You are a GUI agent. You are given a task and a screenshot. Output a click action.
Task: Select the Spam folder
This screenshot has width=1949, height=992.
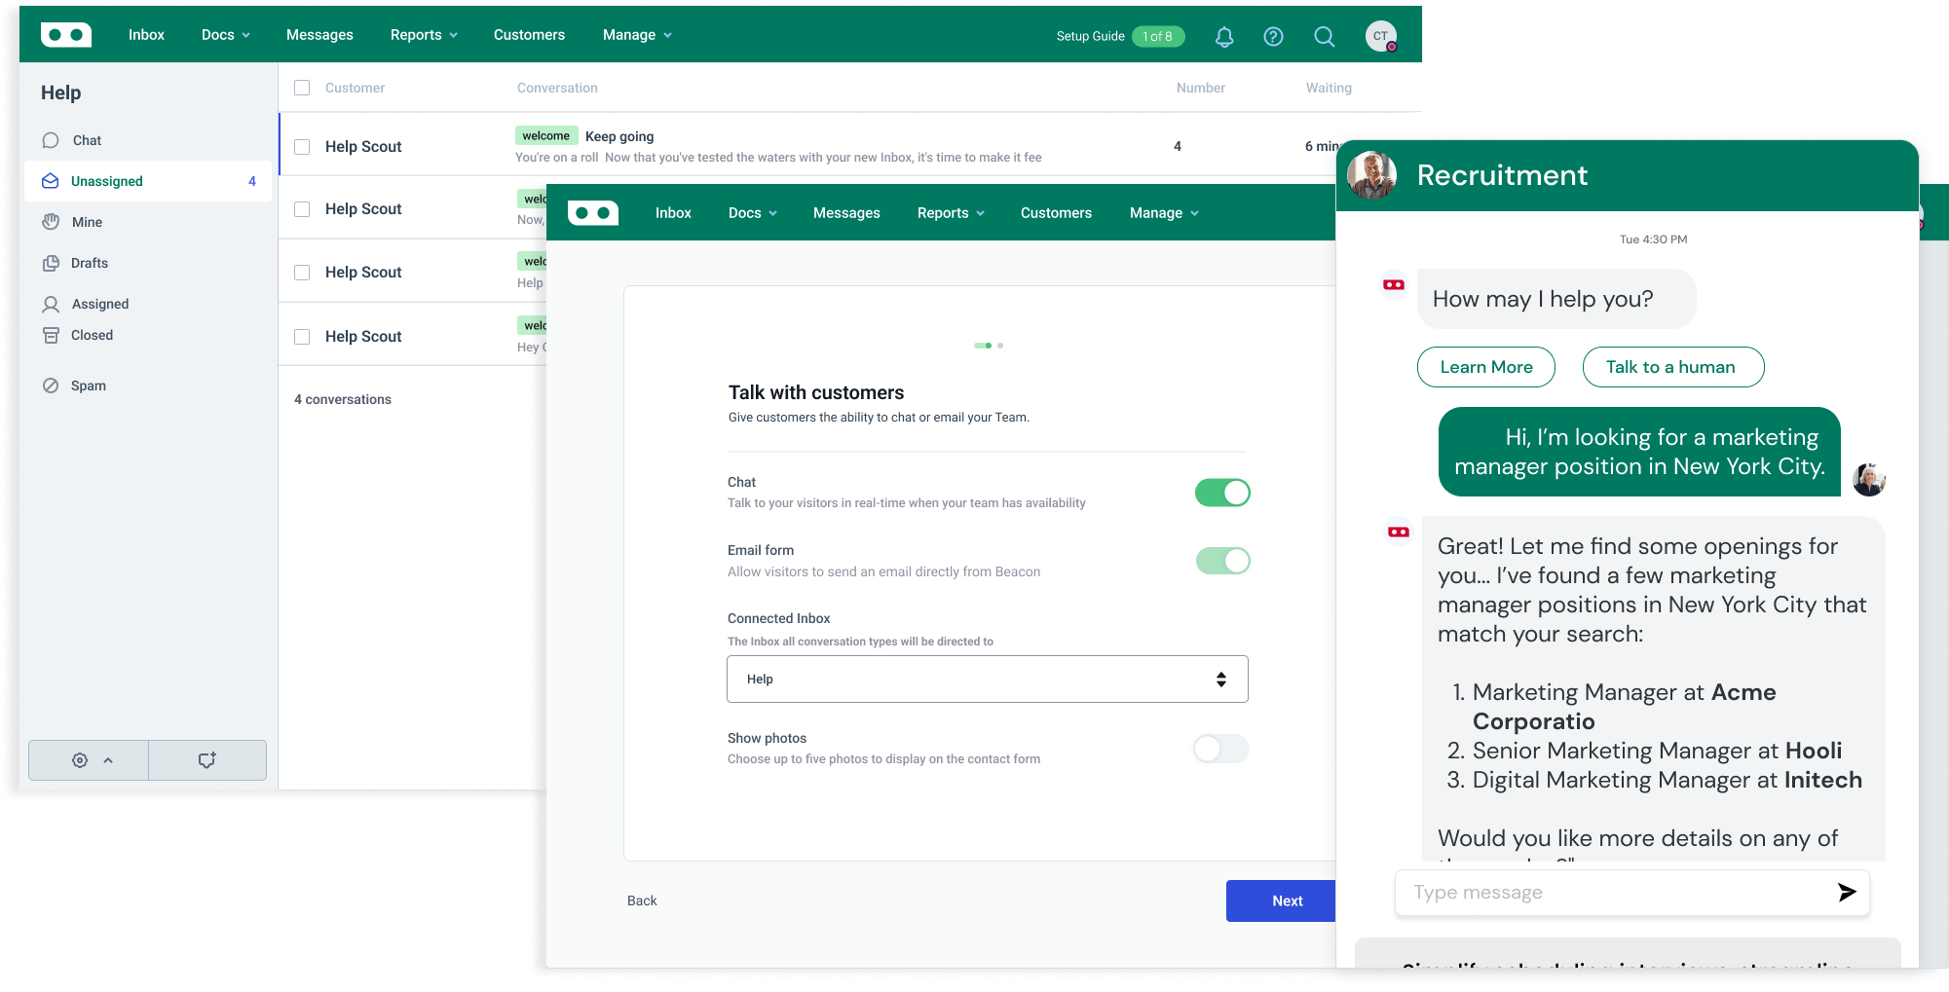pyautogui.click(x=88, y=386)
